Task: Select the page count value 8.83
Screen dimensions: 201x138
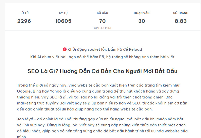Action: (x=181, y=21)
